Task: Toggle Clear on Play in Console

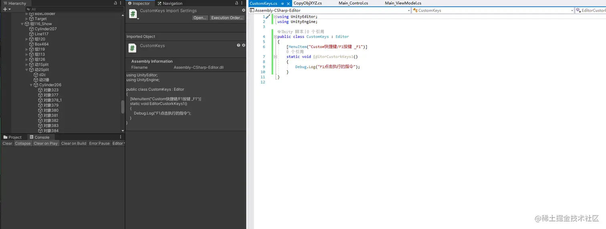Action: click(x=46, y=143)
